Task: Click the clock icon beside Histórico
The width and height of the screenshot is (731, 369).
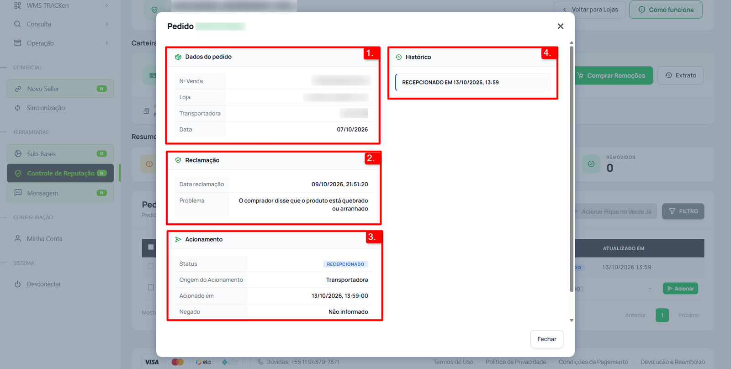Action: (x=398, y=57)
